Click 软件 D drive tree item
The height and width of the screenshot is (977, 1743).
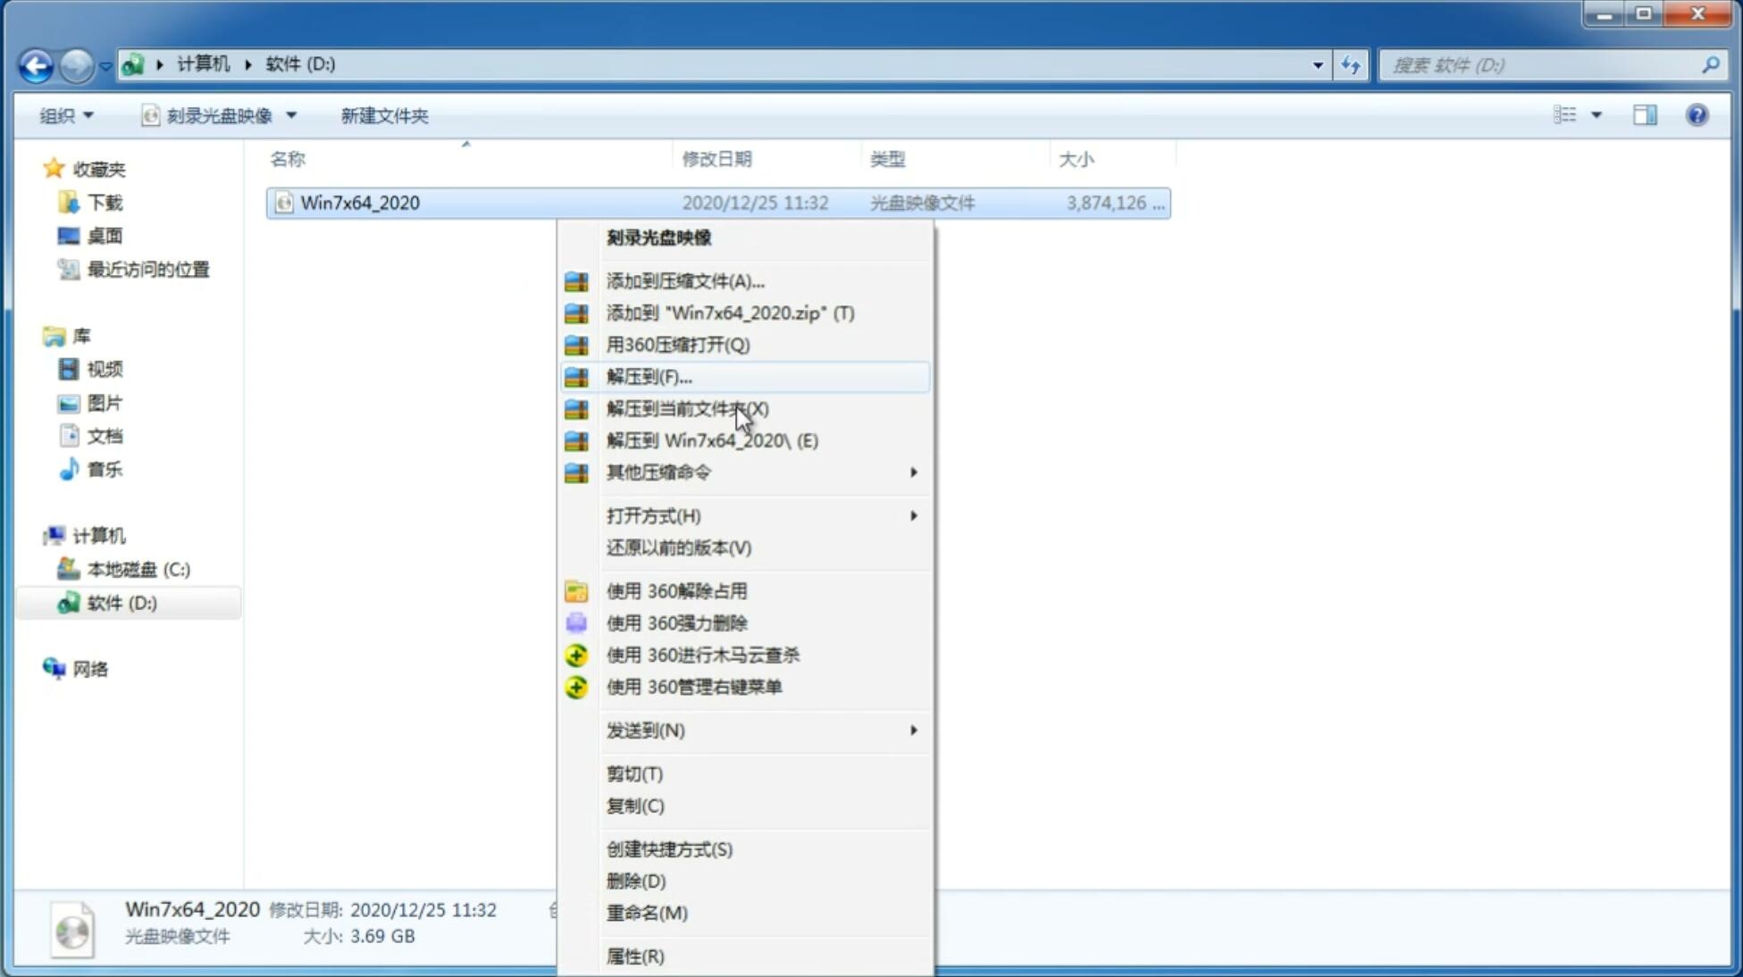(x=121, y=602)
